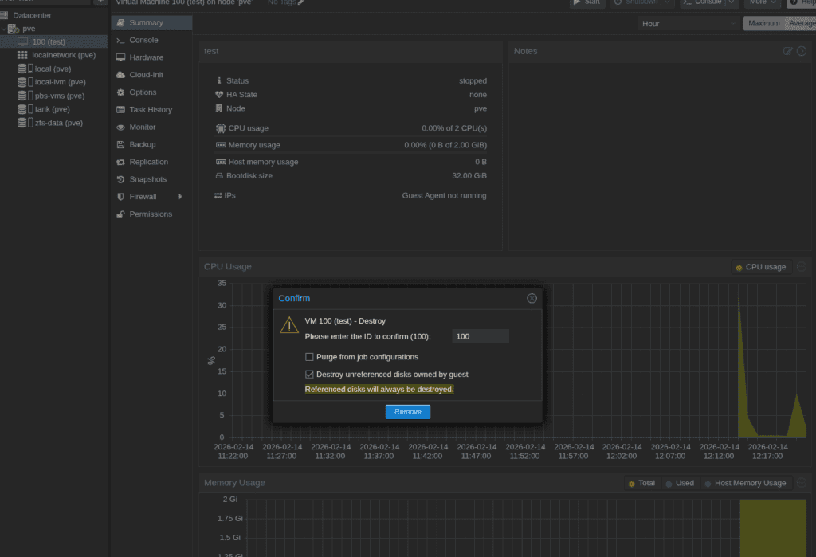Click the tank (pve) storage icon
The width and height of the screenshot is (816, 557).
[x=22, y=109]
